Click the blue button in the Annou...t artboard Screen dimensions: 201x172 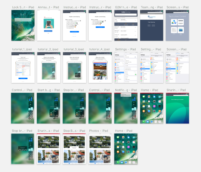(48, 31)
